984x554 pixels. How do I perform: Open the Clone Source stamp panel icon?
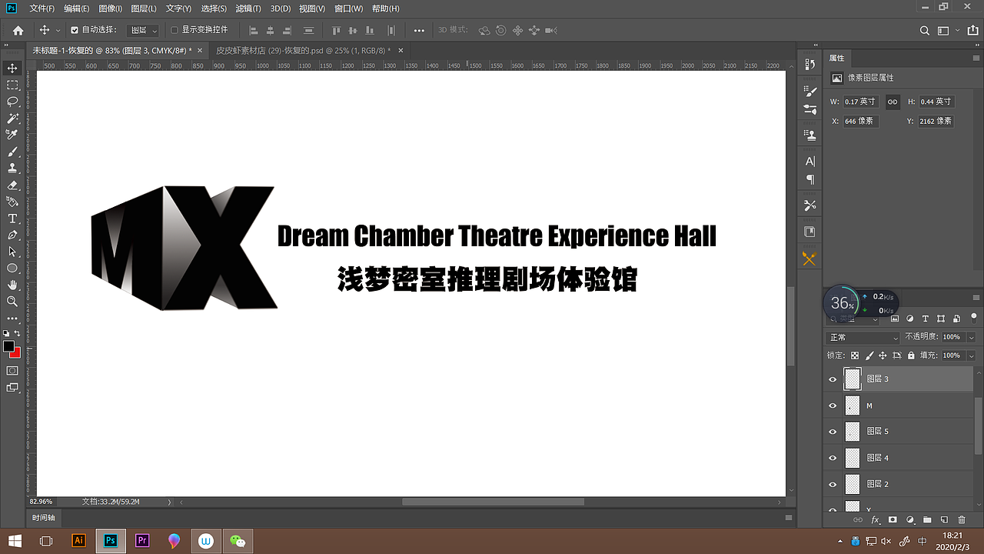pyautogui.click(x=809, y=135)
